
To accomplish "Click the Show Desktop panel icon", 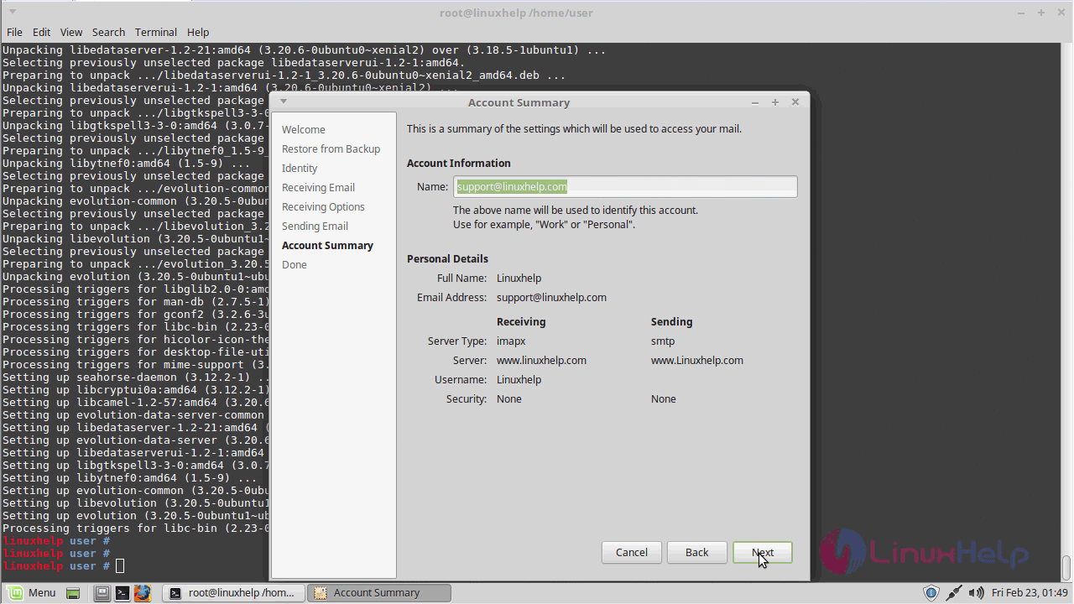I will click(x=73, y=593).
